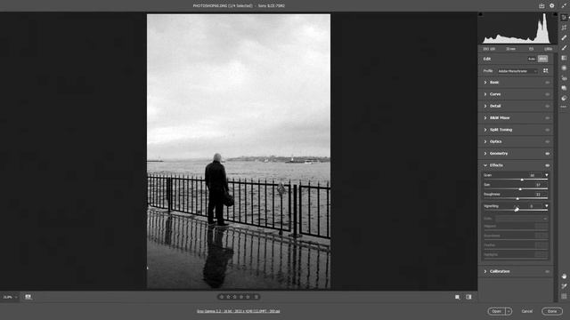Click the Done button
570x320 pixels.
coord(552,311)
